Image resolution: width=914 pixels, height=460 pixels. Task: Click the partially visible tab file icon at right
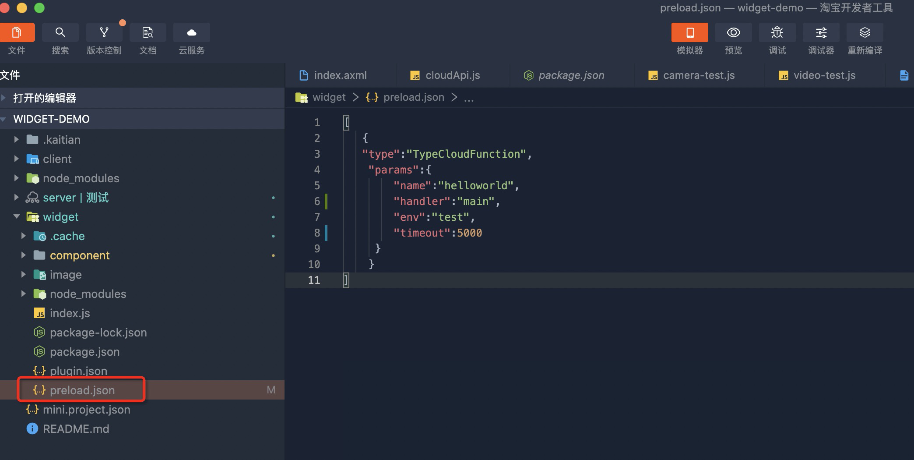(x=904, y=75)
